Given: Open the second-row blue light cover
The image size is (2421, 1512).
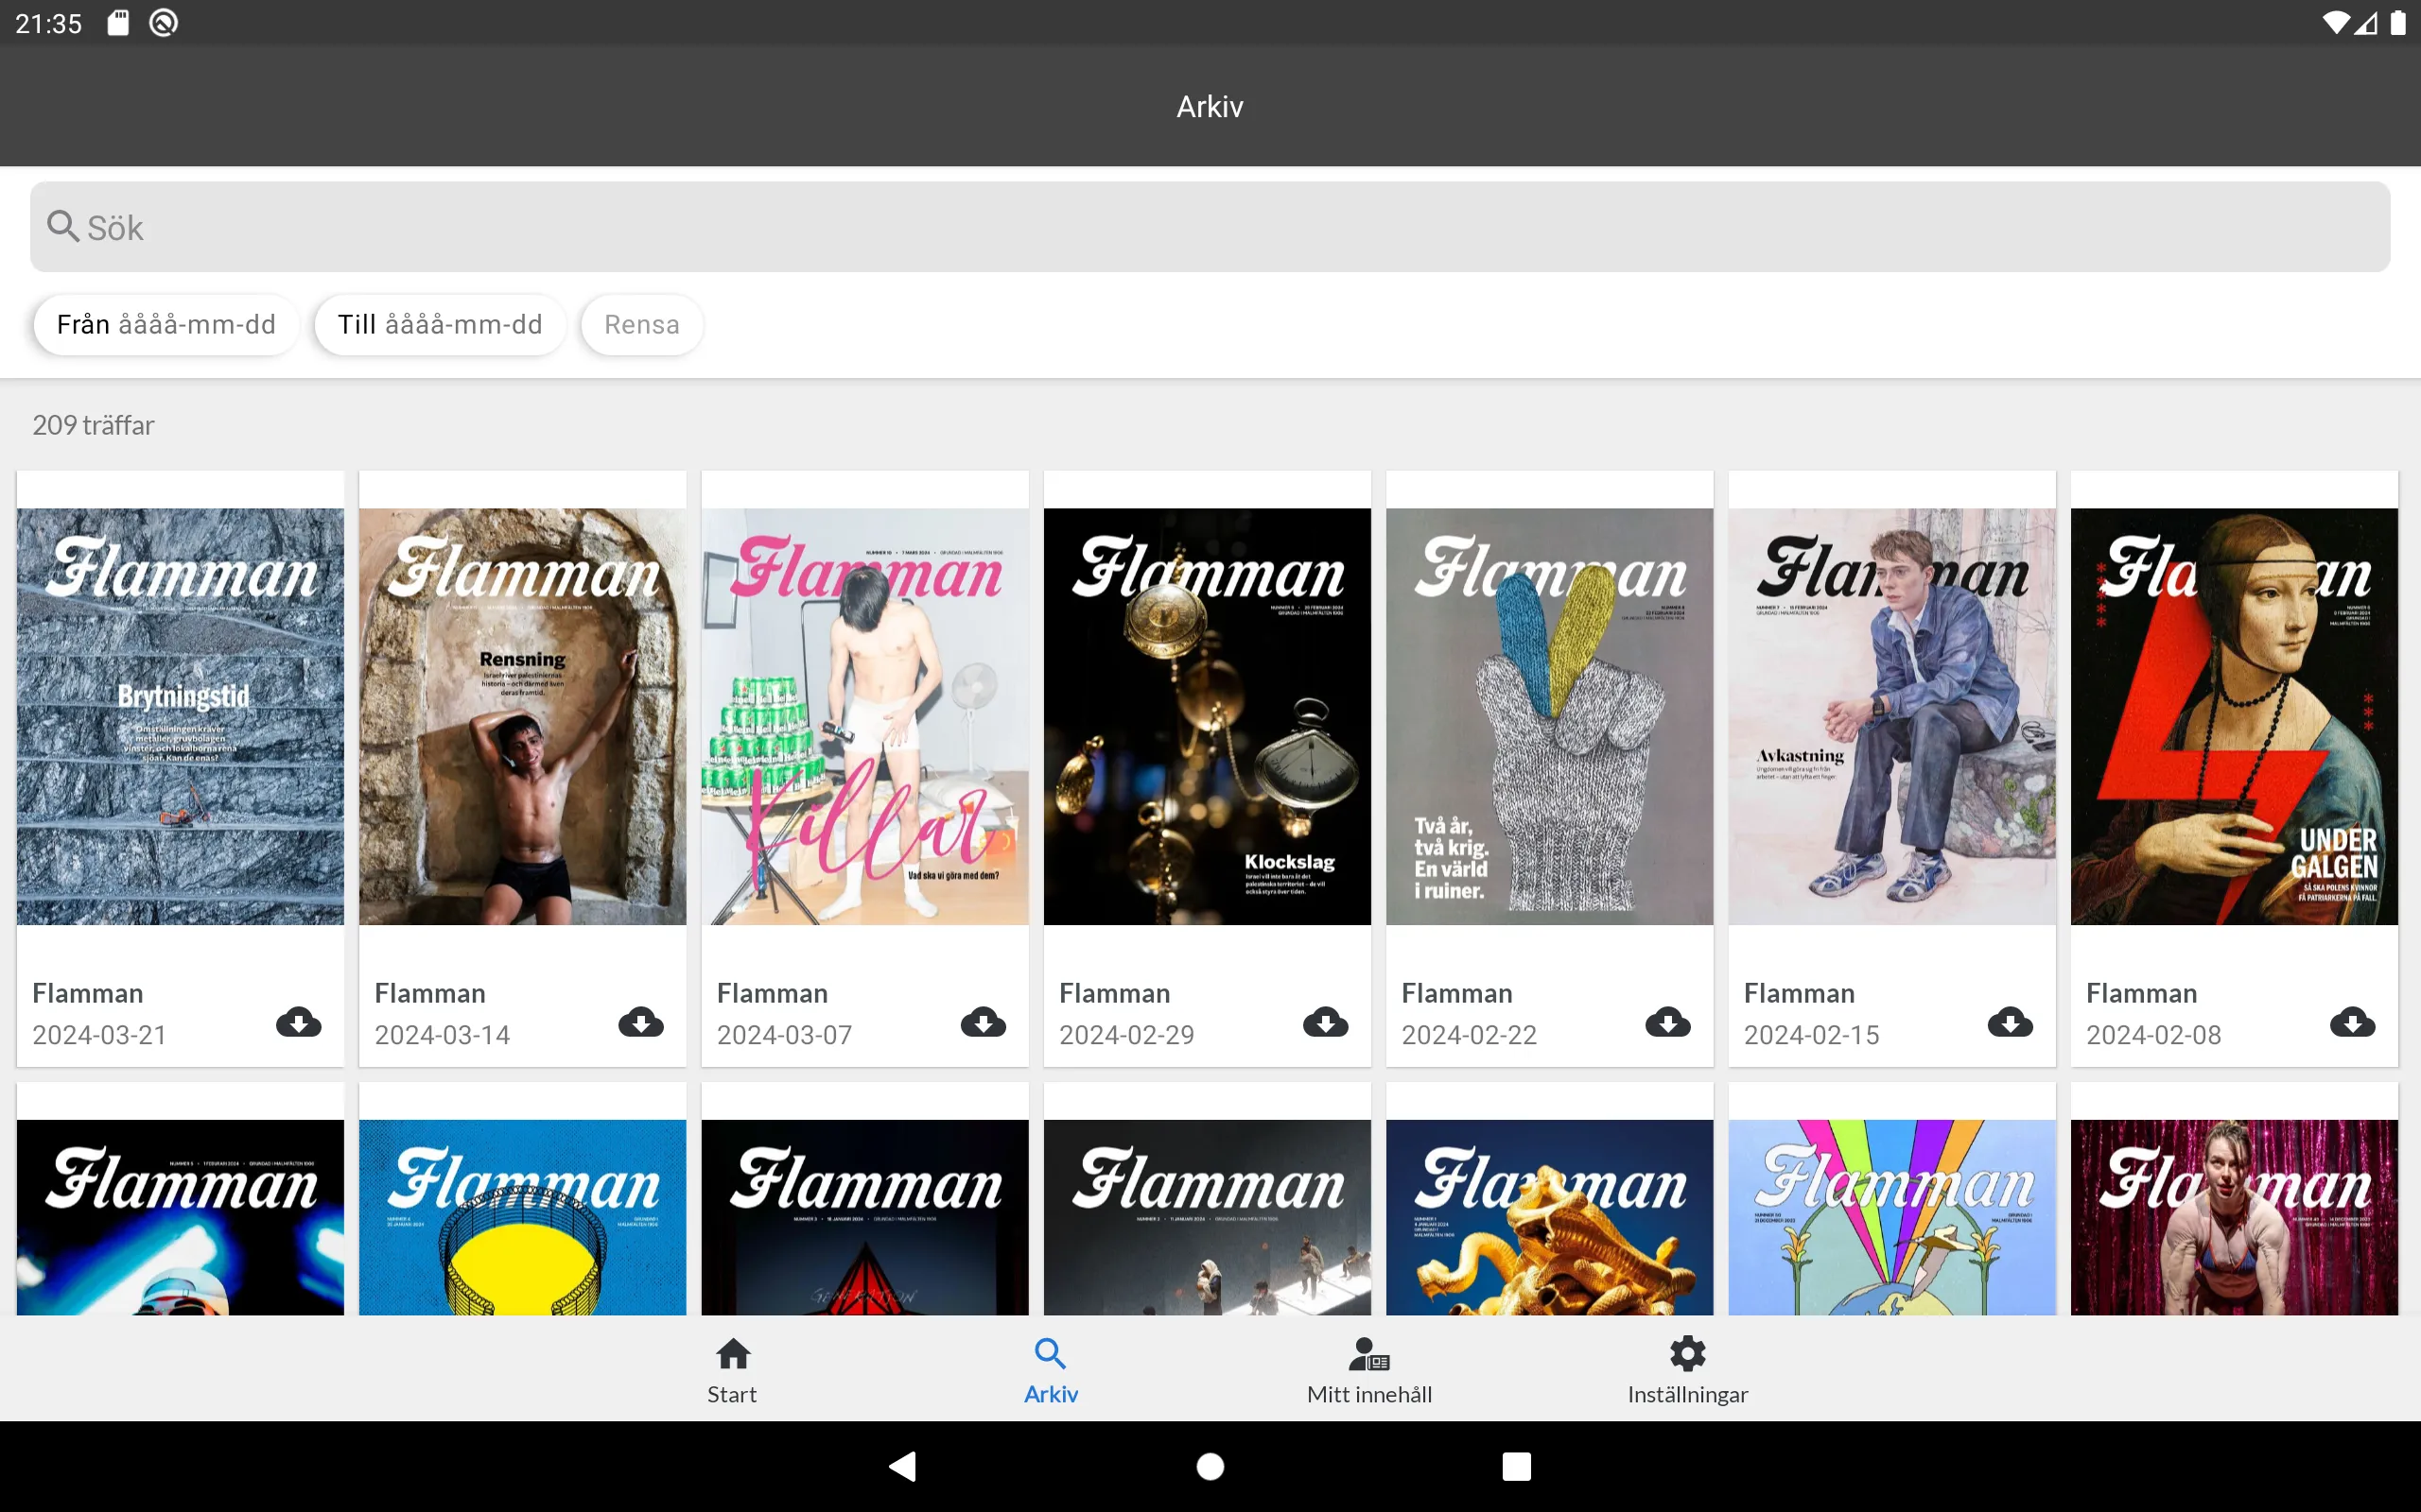Looking at the screenshot, I should [180, 1217].
